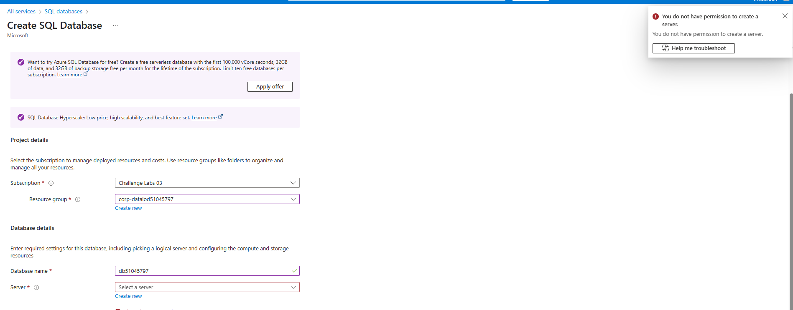793x310 pixels.
Task: Open Learn more link for Hyperscale
Action: click(x=204, y=118)
